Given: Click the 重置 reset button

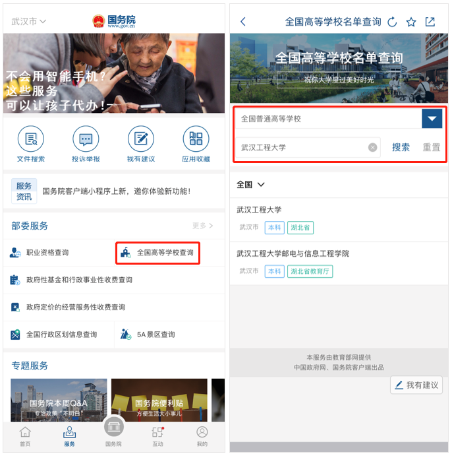Looking at the screenshot, I should 432,147.
